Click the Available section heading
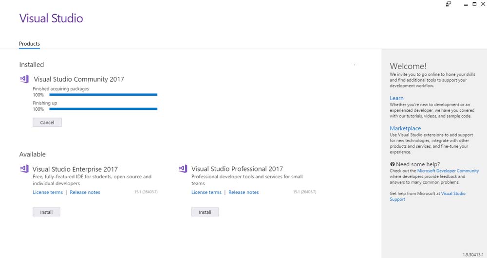The height and width of the screenshot is (258, 487). point(32,154)
